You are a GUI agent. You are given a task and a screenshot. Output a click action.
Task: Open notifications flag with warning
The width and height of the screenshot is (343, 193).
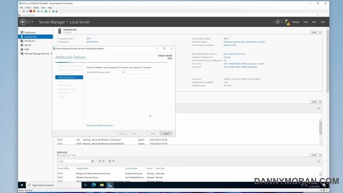pyautogui.click(x=287, y=22)
